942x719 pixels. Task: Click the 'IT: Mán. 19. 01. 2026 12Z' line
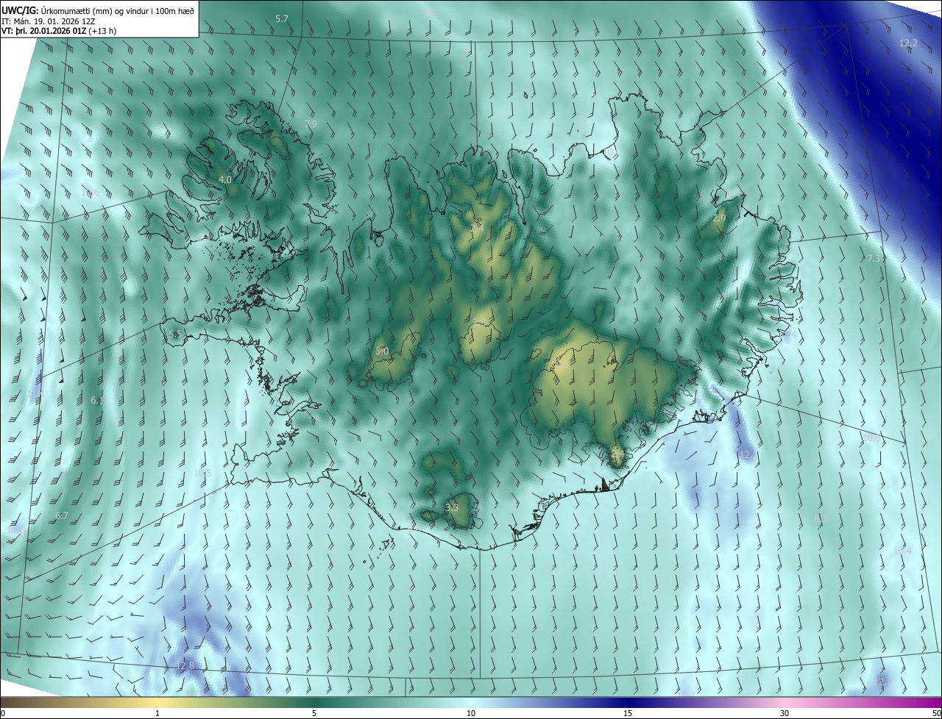[x=49, y=21]
